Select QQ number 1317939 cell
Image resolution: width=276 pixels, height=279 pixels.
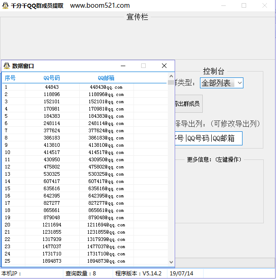52,239
